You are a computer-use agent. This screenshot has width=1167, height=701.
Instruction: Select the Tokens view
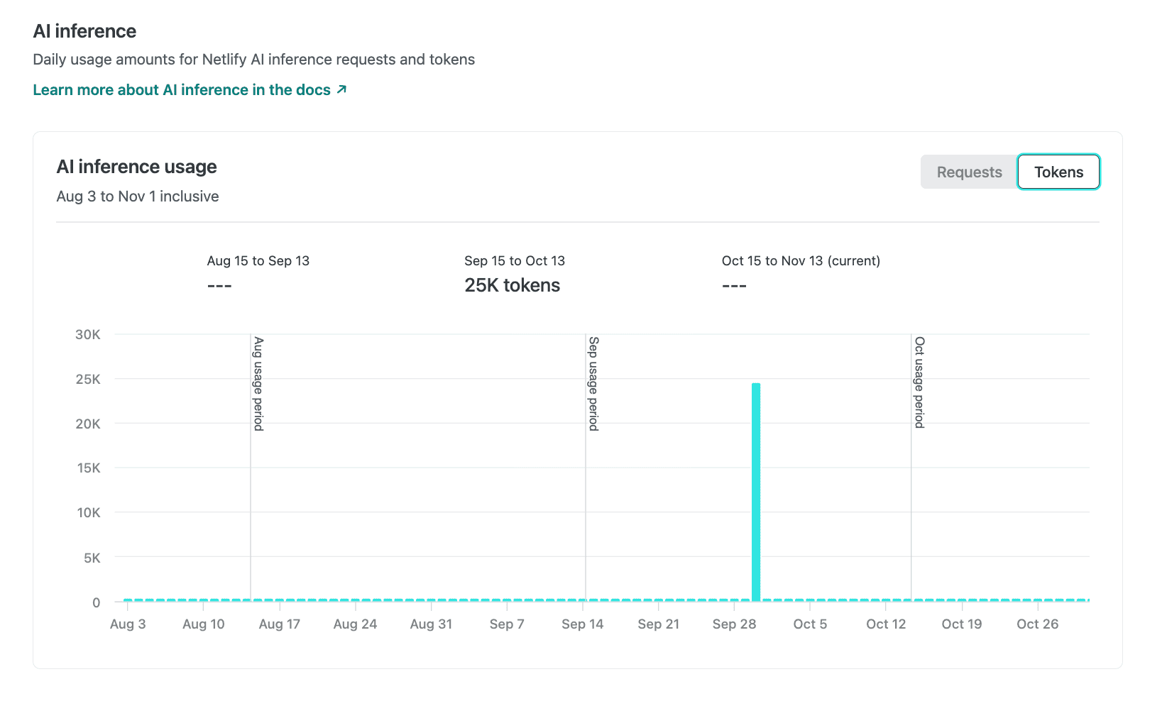[1058, 172]
